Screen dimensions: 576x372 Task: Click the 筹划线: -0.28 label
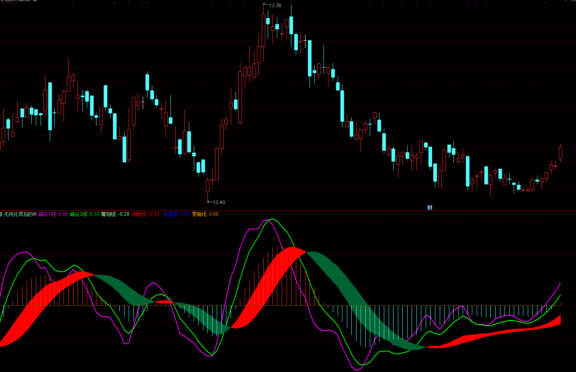pos(115,214)
